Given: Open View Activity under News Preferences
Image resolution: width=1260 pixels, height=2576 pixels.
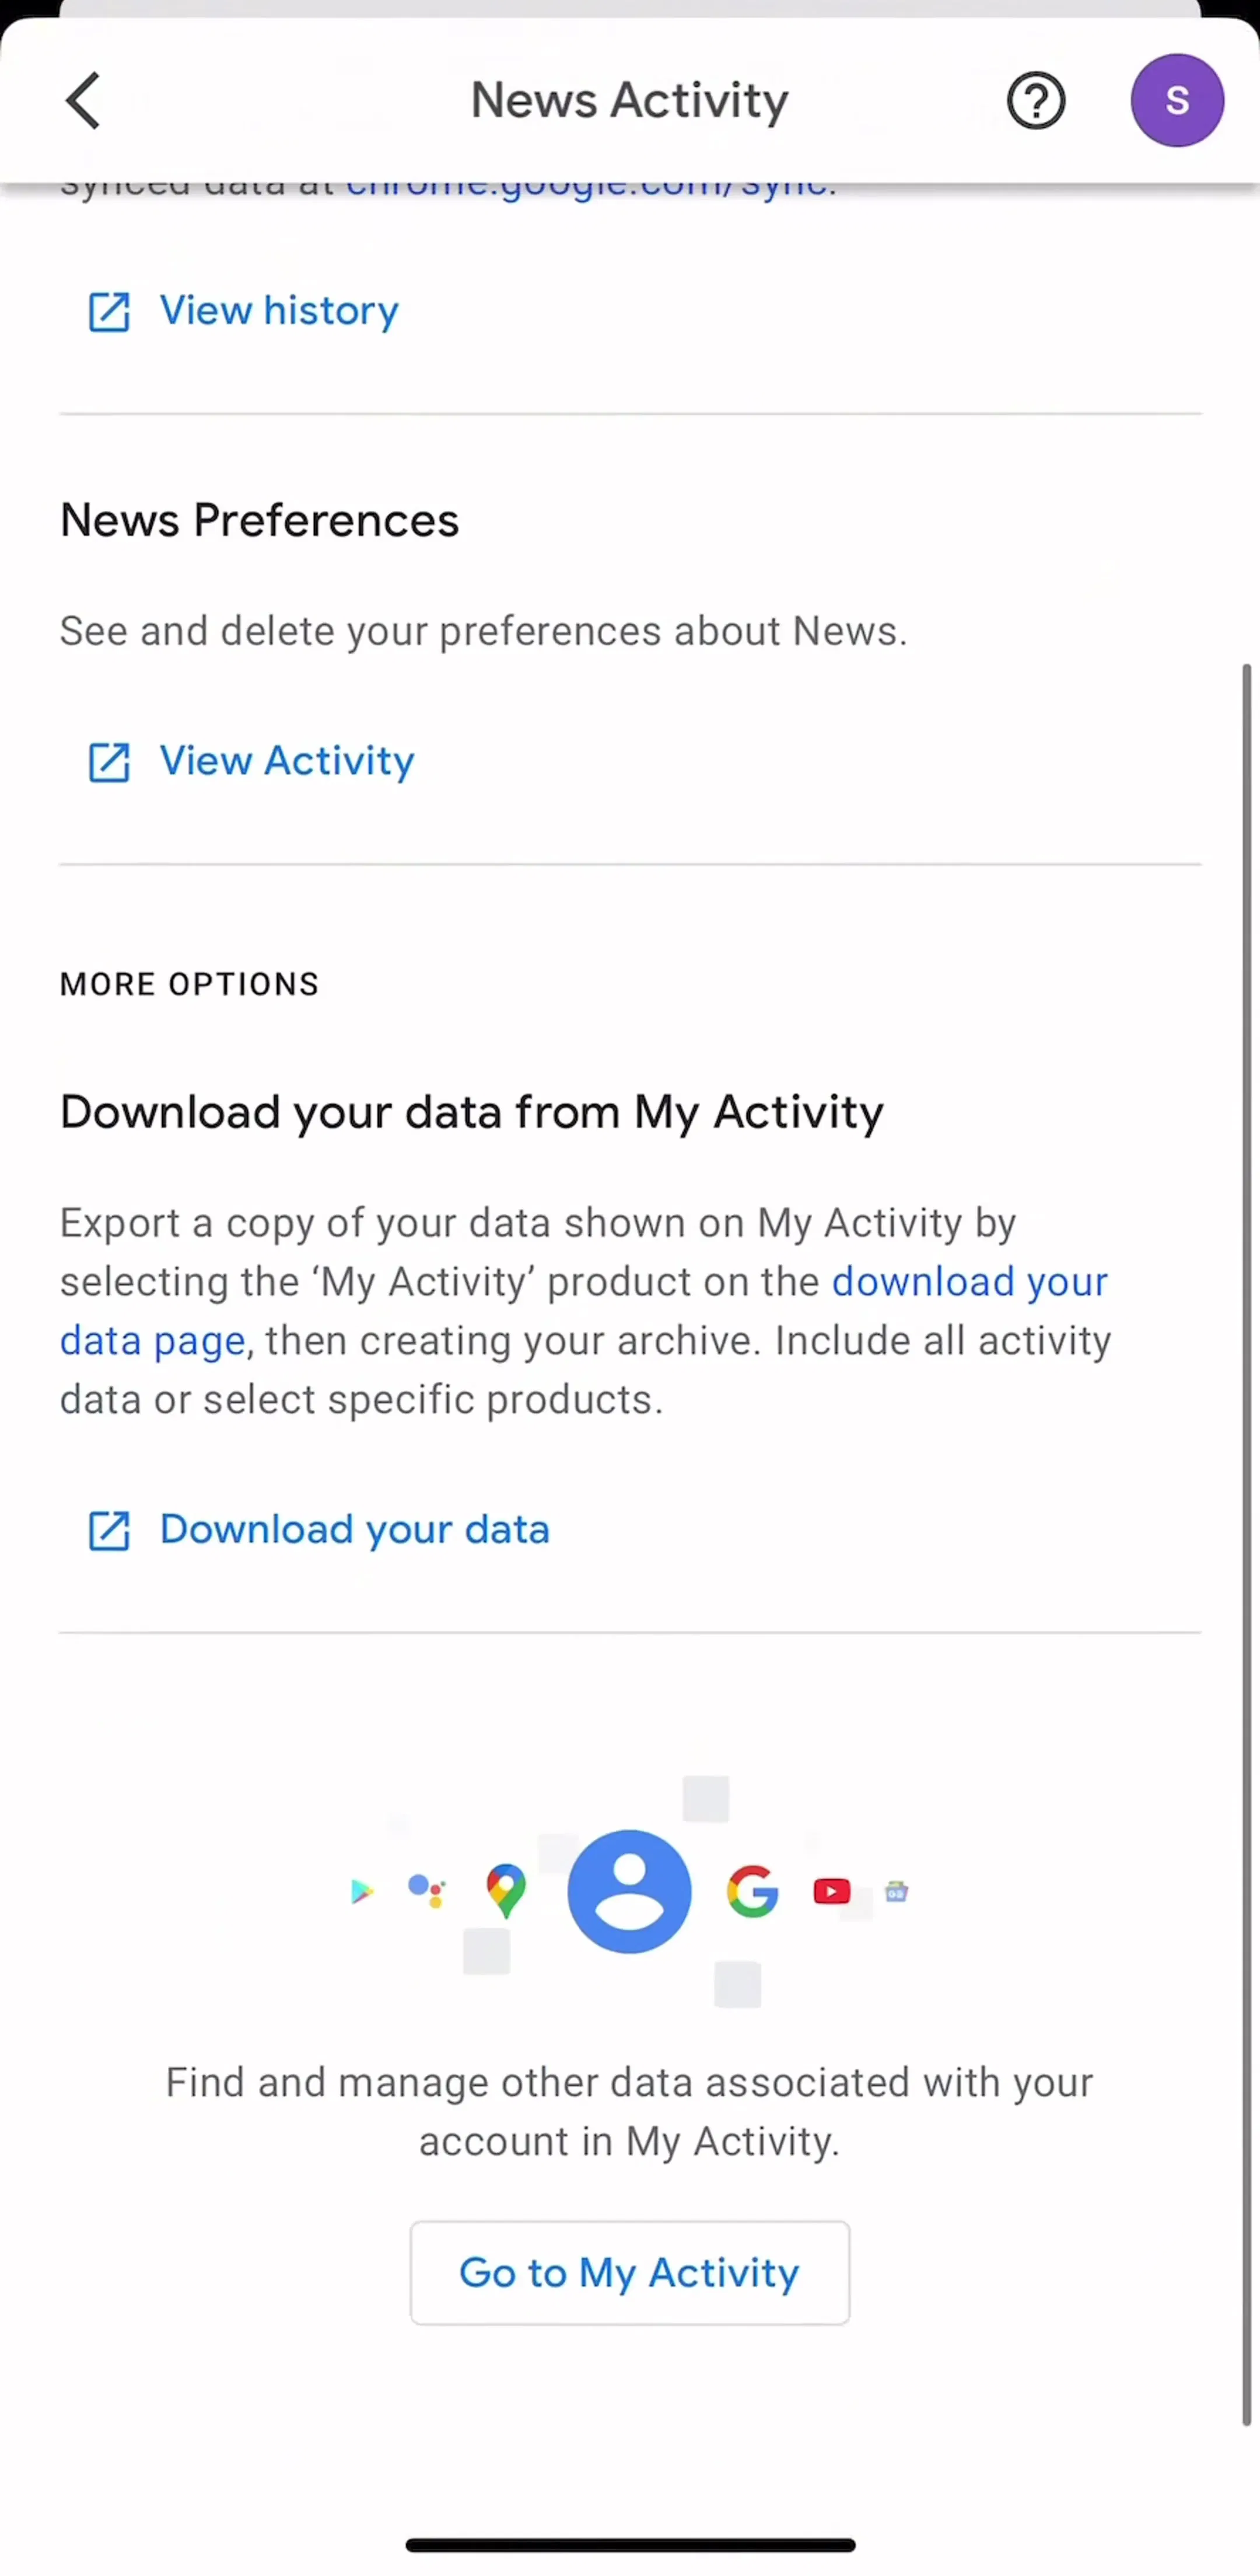Looking at the screenshot, I should 287,761.
